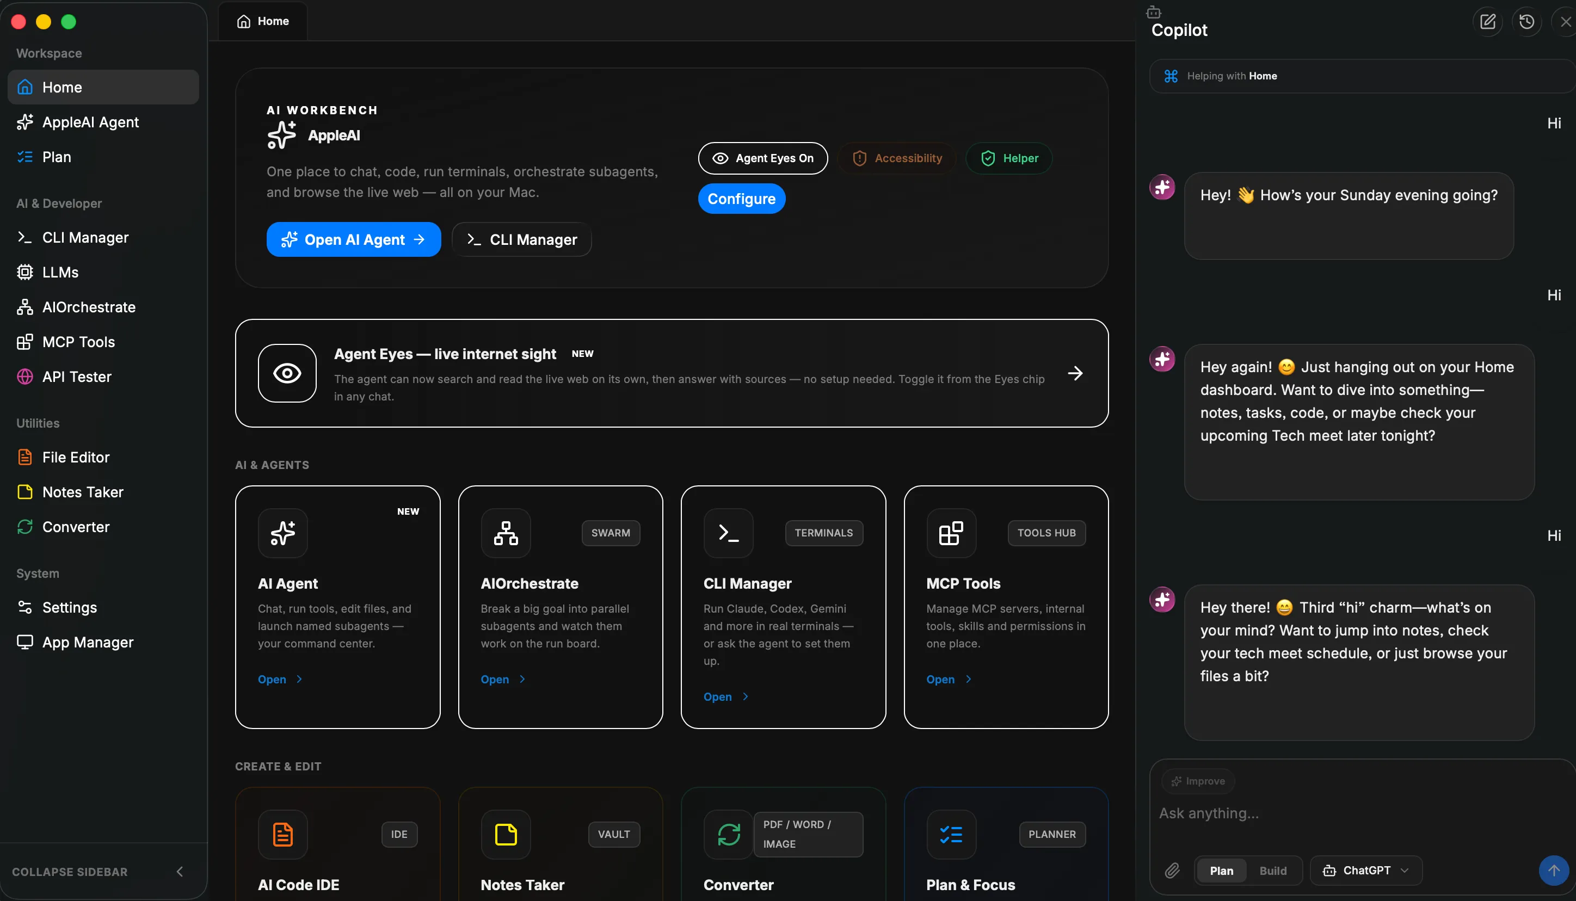
Task: Click the AIOrchestrate card hierarchy icon
Action: tap(506, 533)
